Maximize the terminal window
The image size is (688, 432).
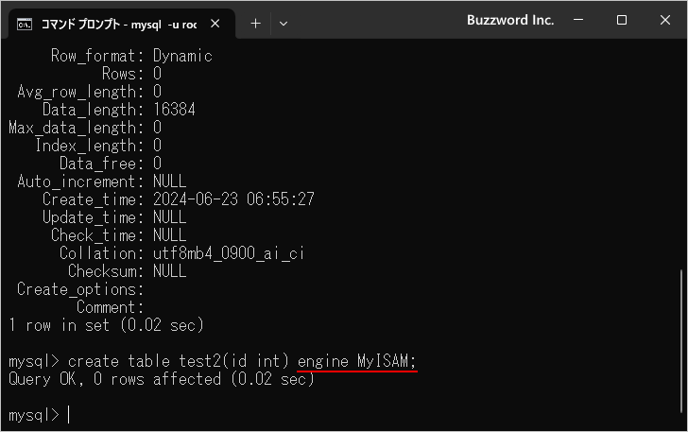coord(621,20)
